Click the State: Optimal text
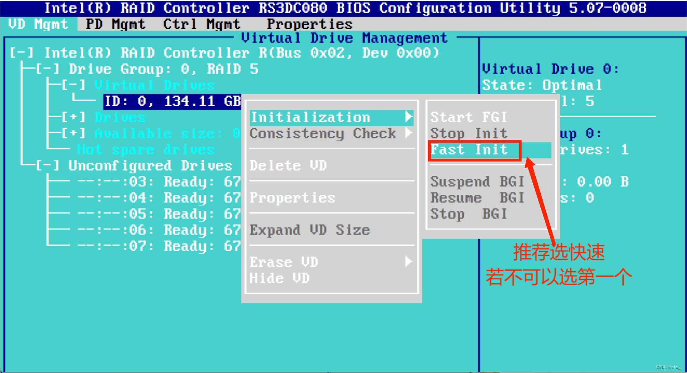This screenshot has width=687, height=373. [542, 85]
